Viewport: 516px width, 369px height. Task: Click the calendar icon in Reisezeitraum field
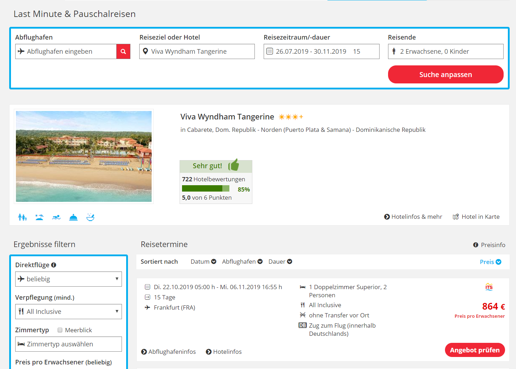(x=270, y=51)
